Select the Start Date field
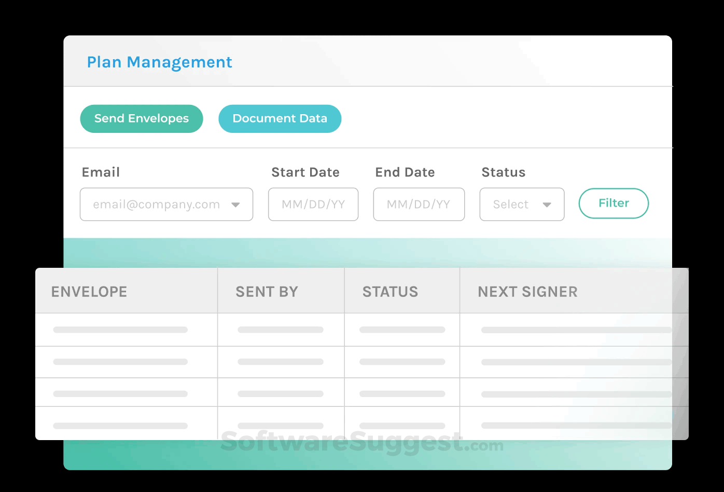 313,204
